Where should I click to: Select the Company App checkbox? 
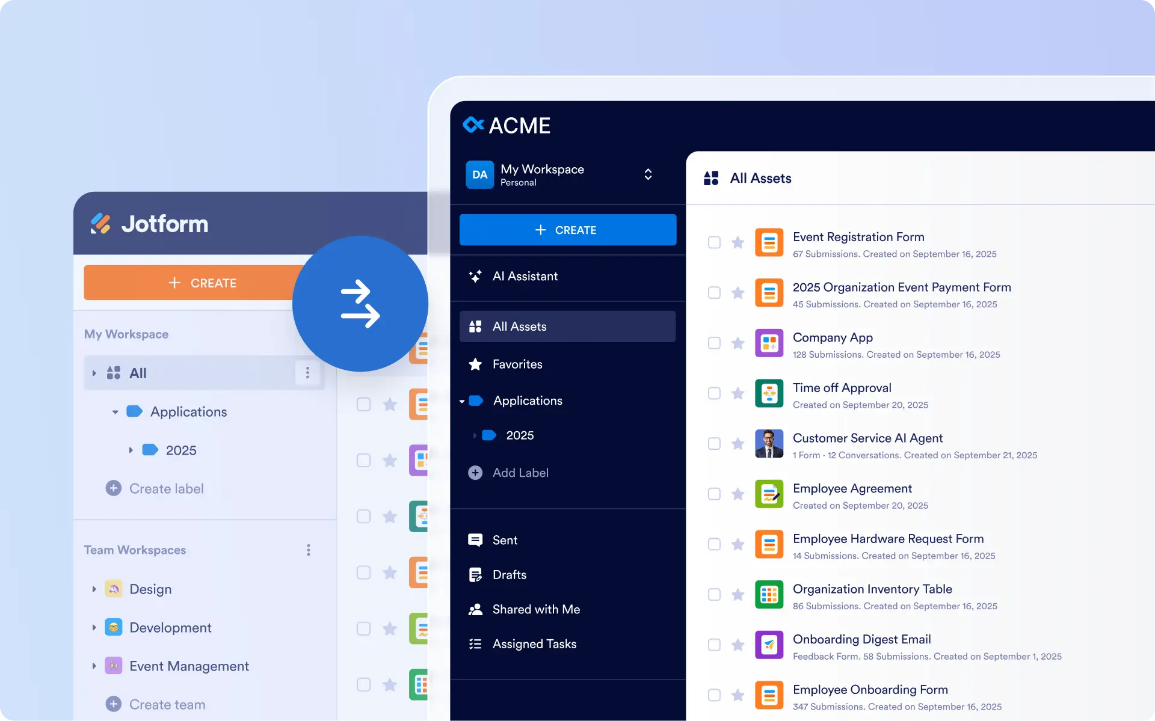(714, 343)
